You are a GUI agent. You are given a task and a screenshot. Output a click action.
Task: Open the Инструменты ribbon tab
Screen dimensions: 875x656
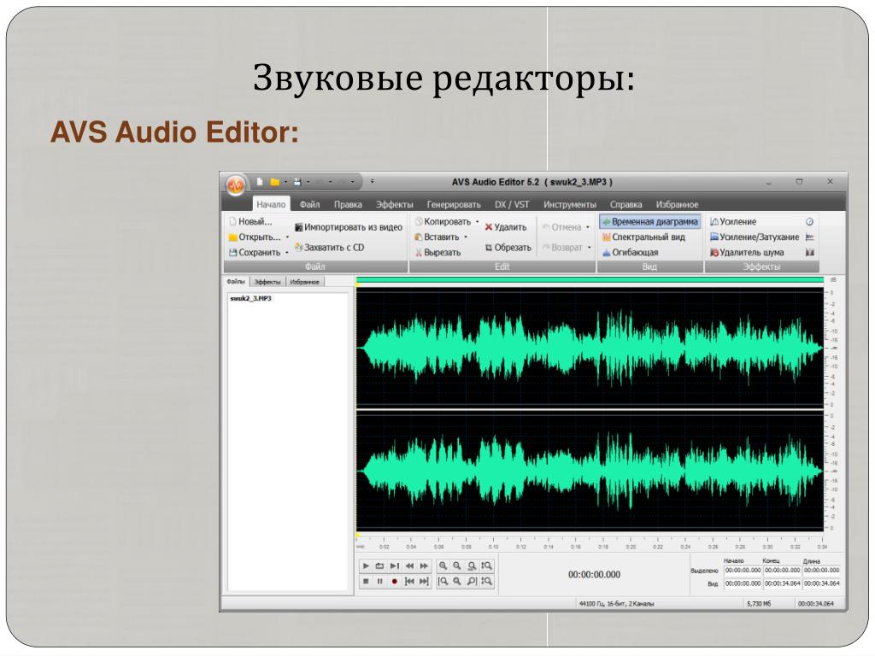570,204
